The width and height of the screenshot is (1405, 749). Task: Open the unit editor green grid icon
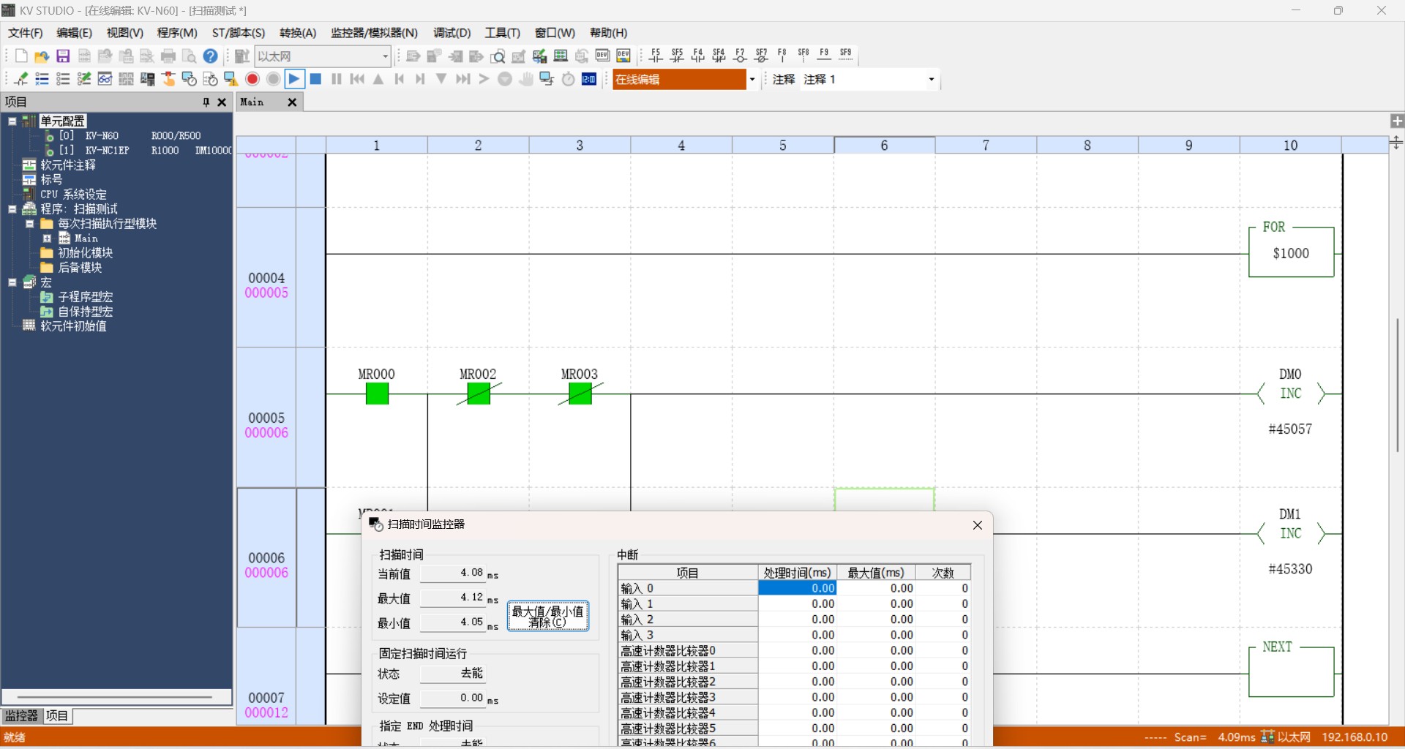[561, 56]
